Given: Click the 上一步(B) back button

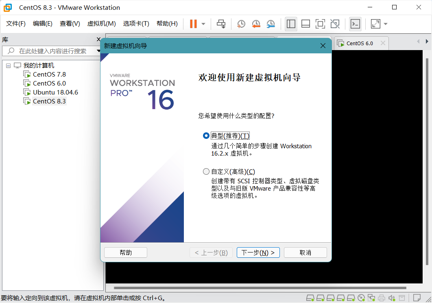Looking at the screenshot, I should coord(211,253).
